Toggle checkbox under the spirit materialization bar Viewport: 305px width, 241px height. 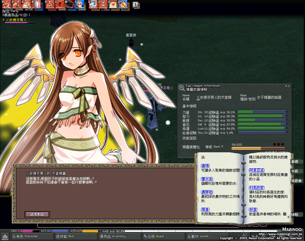click(262, 152)
